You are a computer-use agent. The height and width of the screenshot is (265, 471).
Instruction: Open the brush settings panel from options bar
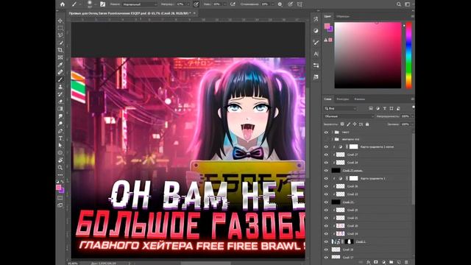(102, 4)
